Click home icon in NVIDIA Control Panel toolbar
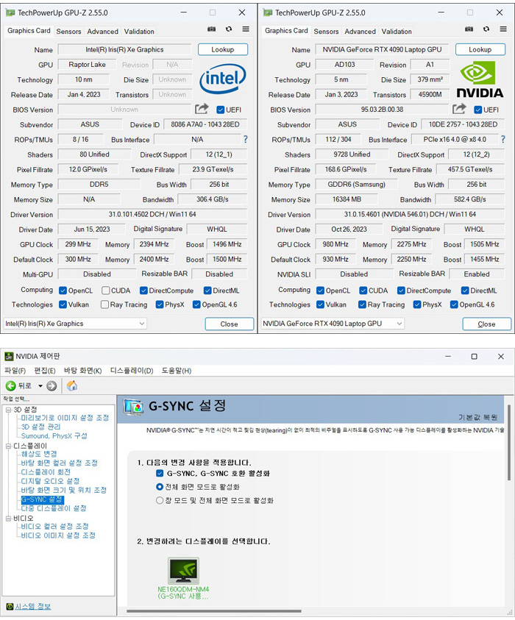Screen dimensions: 515x620 [72, 385]
